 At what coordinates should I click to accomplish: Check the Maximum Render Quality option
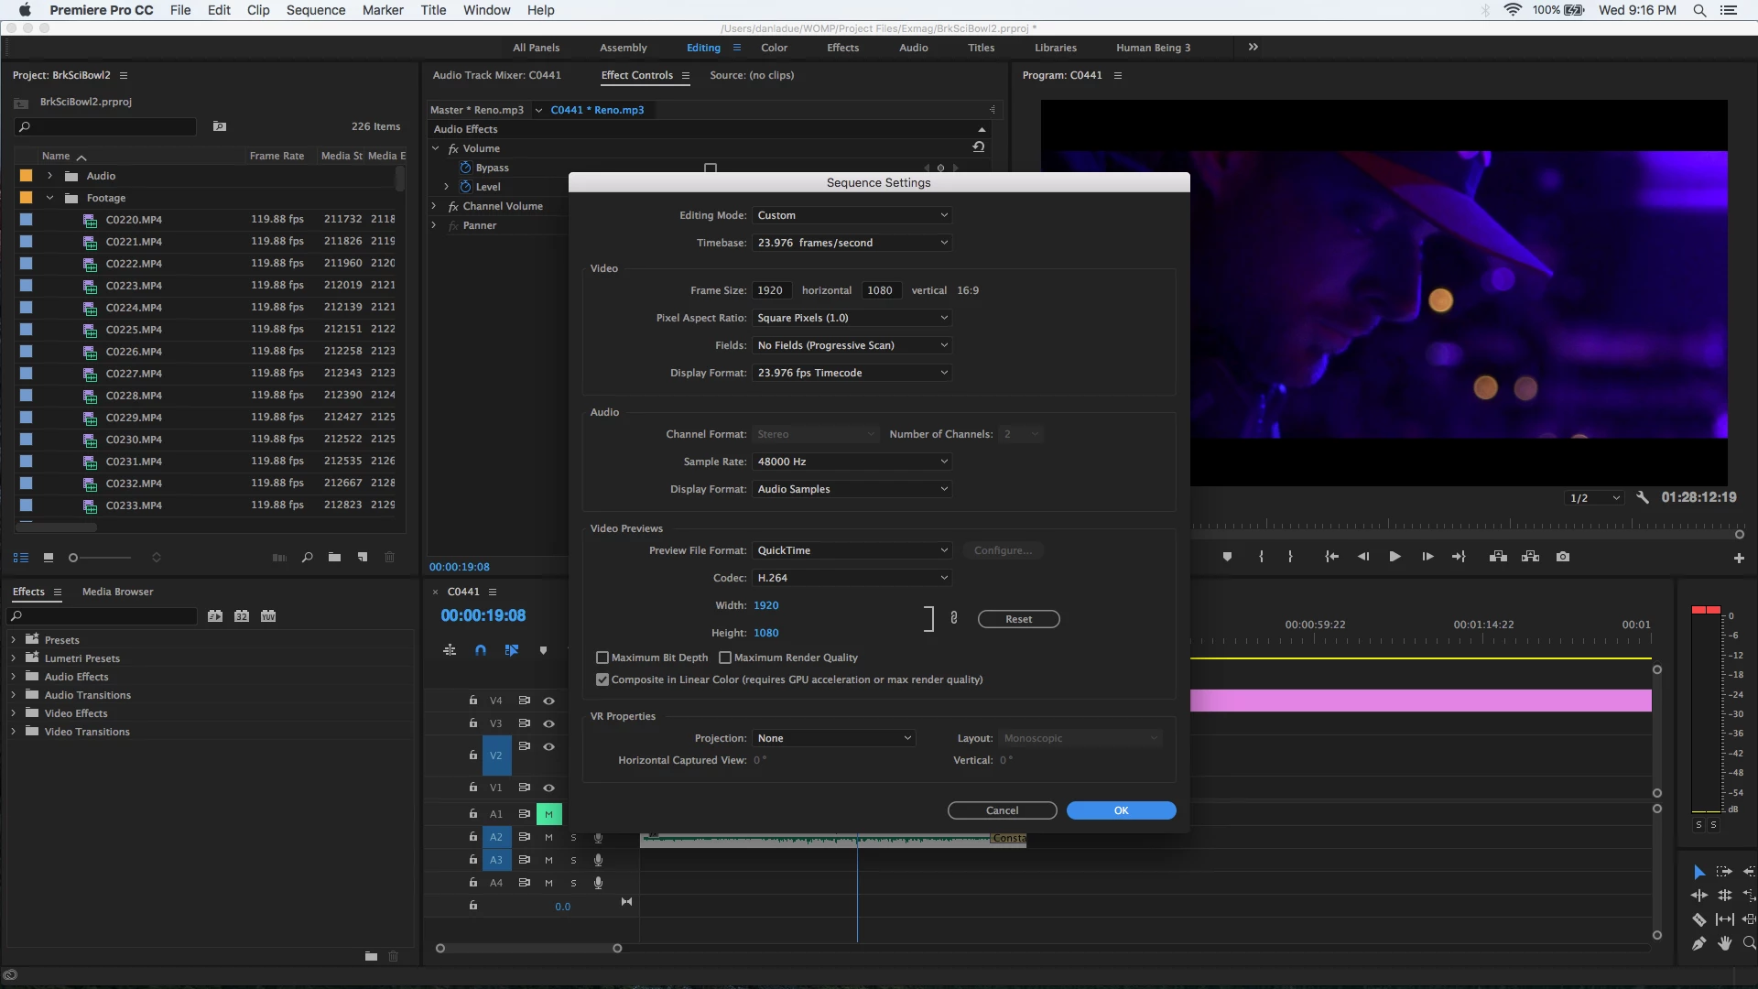pyautogui.click(x=725, y=658)
